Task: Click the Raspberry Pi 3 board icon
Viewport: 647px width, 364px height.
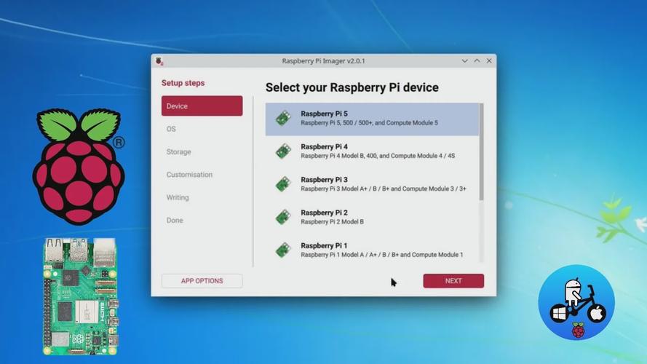Action: 284,184
